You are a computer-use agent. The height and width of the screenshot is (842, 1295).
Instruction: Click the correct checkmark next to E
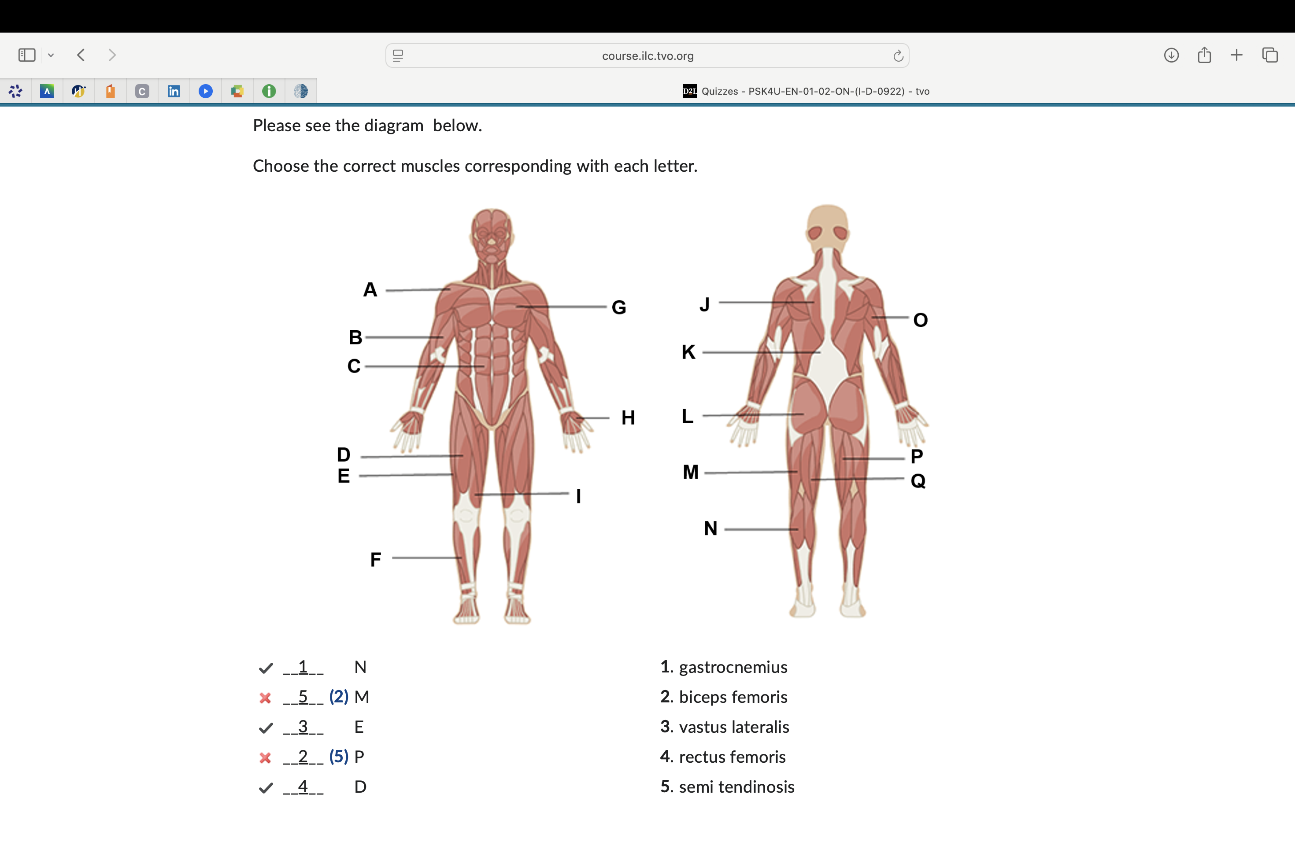tap(266, 728)
